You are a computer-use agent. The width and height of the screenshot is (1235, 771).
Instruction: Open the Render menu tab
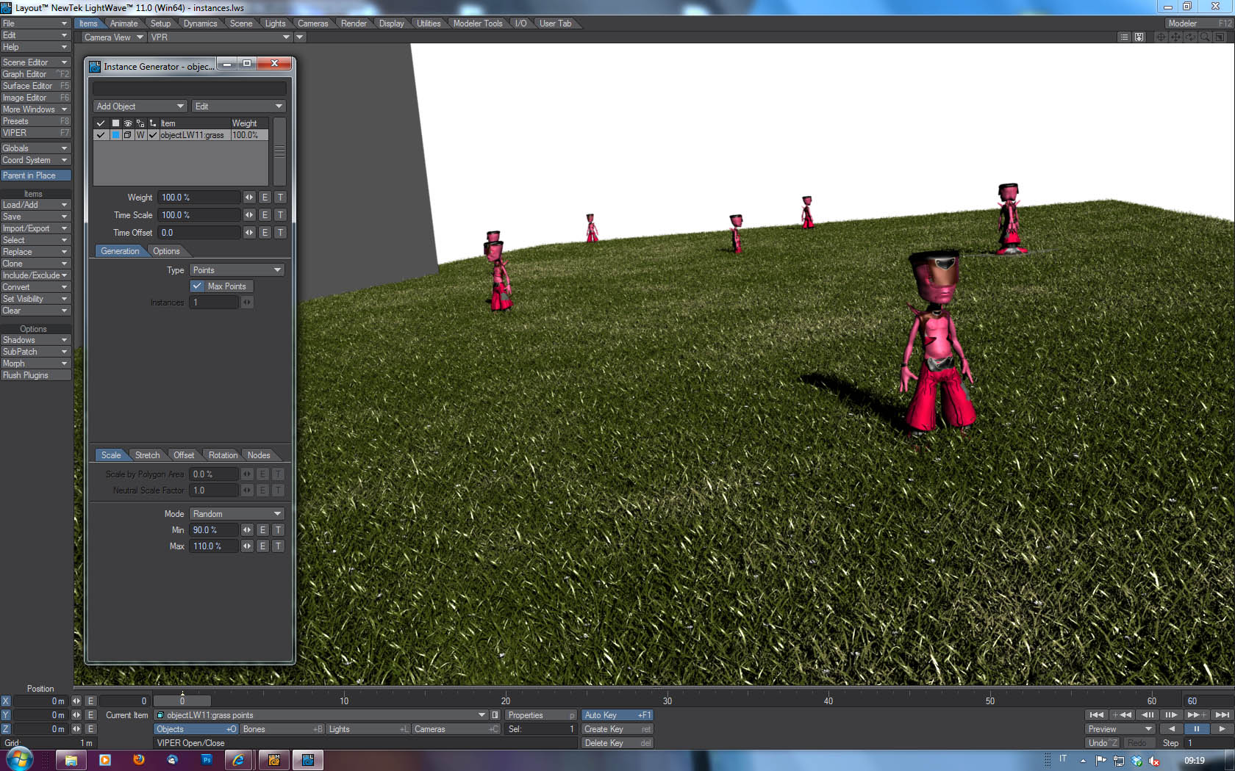(354, 23)
